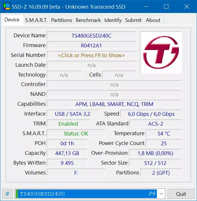Click the Partitions value '2 (GPT)'
This screenshot has height=201, width=197.
point(161,173)
